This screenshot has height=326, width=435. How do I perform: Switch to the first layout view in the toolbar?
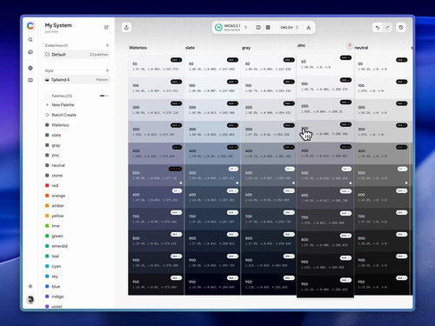258,28
